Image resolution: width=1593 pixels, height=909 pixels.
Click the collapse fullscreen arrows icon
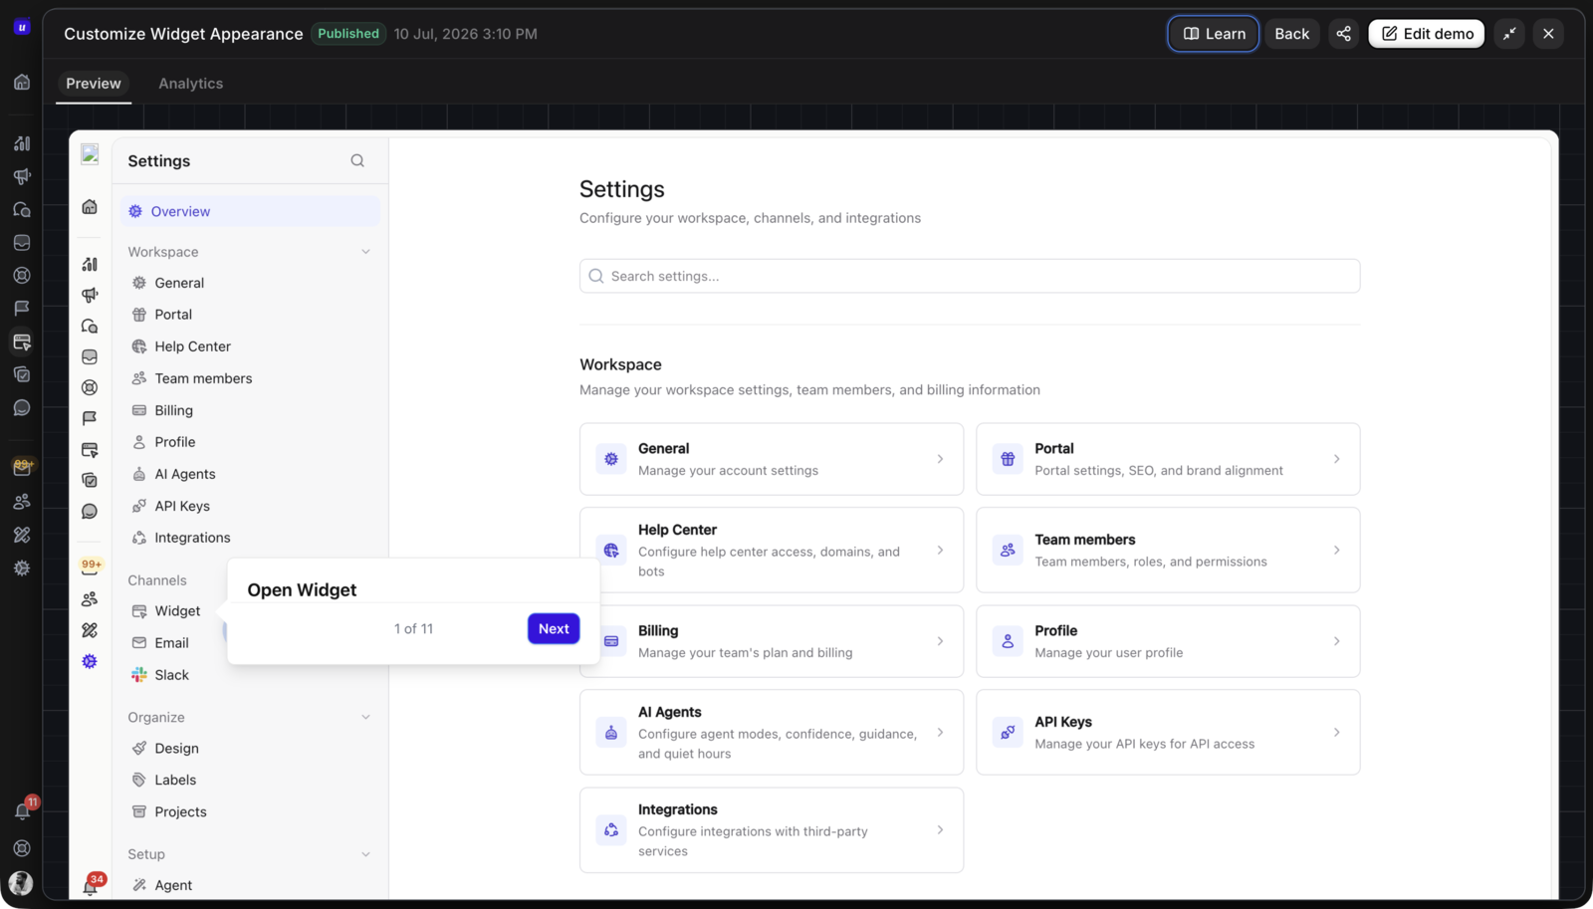pos(1509,34)
